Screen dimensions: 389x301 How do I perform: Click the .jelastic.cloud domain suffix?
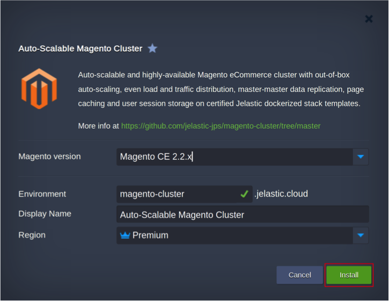281,194
